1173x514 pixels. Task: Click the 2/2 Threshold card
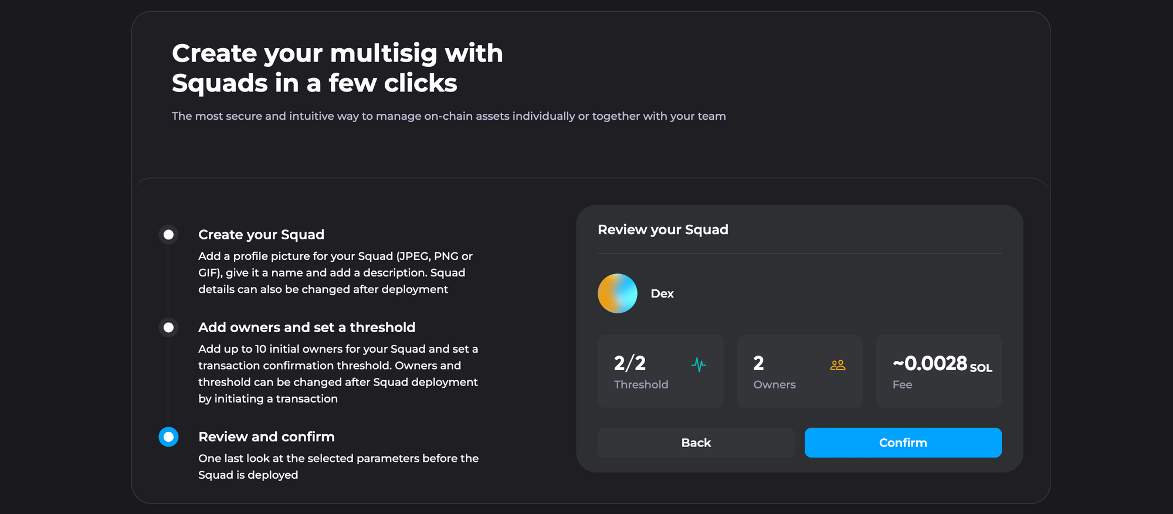click(x=660, y=371)
